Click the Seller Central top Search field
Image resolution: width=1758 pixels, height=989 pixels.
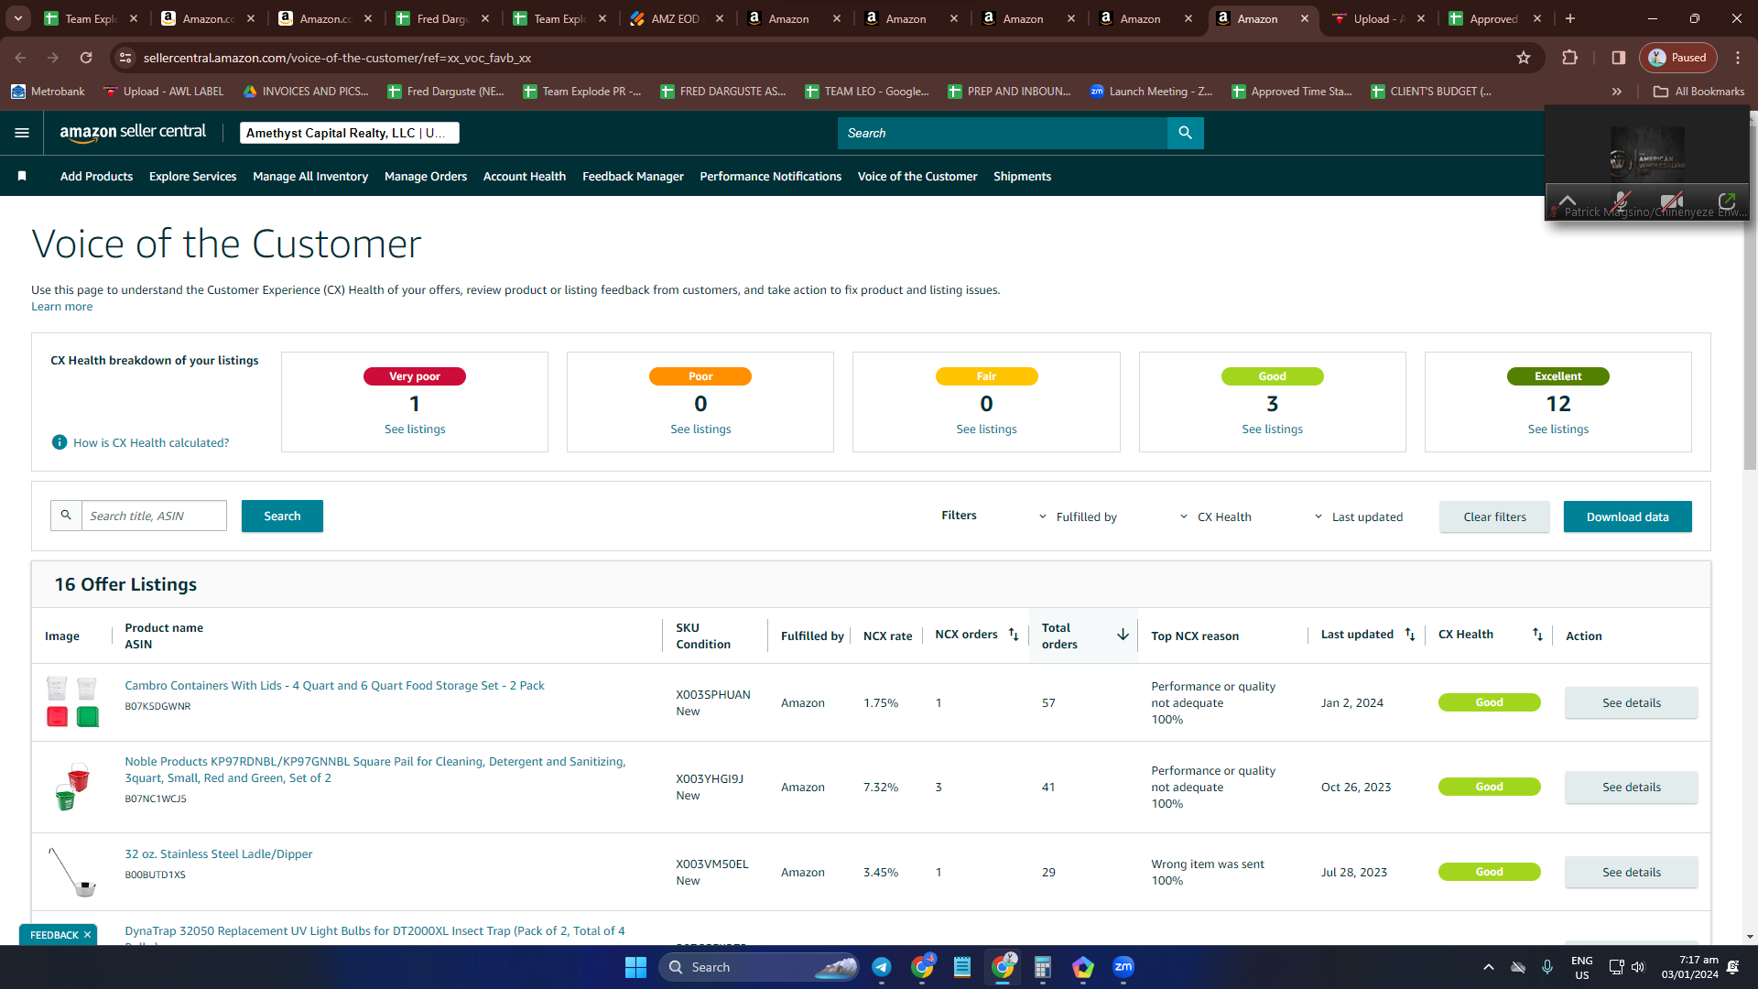(x=1002, y=133)
